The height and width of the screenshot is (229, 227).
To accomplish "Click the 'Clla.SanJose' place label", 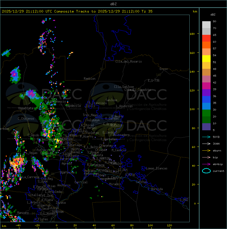I will point(124,87).
